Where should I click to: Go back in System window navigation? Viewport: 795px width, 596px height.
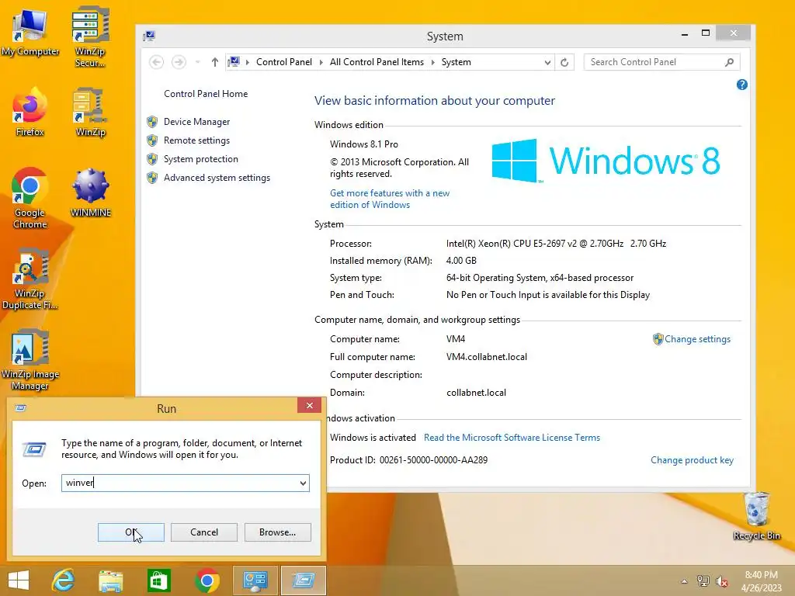pos(156,62)
